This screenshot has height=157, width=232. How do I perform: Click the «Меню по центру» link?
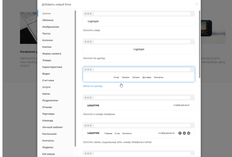(93, 86)
